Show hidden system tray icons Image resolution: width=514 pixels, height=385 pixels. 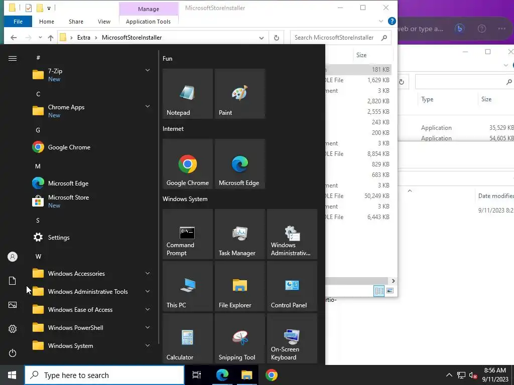[449, 375]
